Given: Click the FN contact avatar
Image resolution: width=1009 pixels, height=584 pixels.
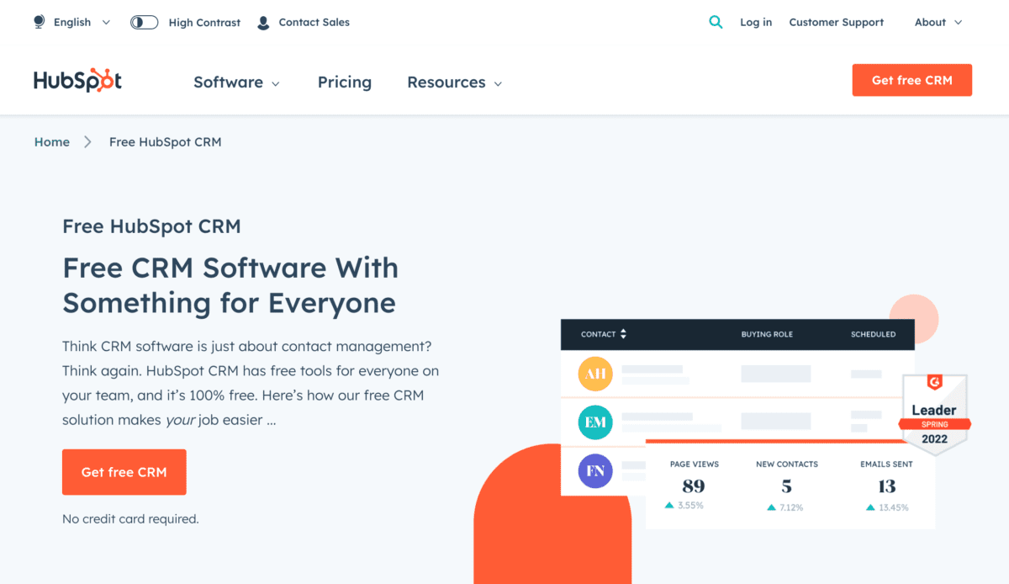Looking at the screenshot, I should click(x=595, y=471).
